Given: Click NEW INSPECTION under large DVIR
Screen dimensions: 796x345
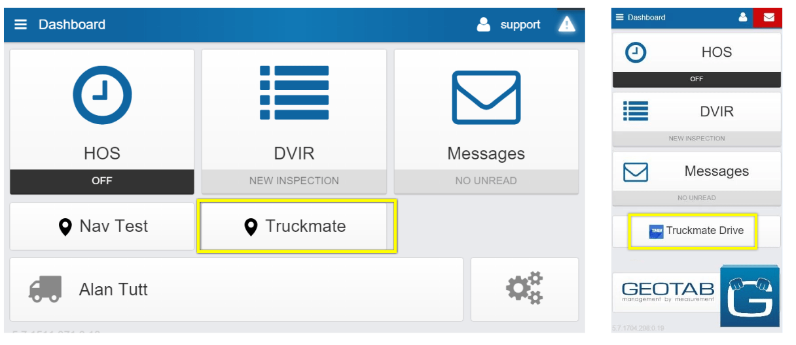Looking at the screenshot, I should click(x=294, y=181).
